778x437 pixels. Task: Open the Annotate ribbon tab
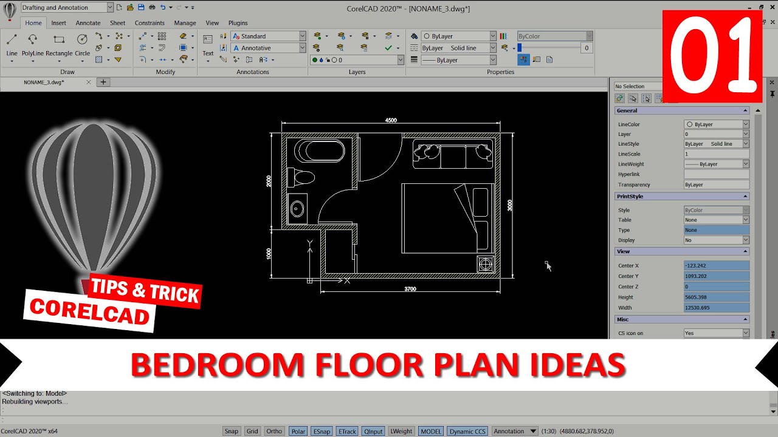coord(88,23)
